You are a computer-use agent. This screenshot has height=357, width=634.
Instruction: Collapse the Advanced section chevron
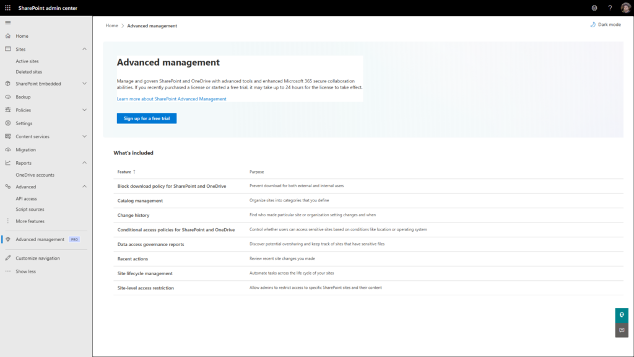(84, 187)
